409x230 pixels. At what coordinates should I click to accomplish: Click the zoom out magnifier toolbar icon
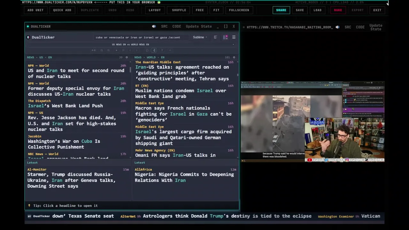[102, 50]
